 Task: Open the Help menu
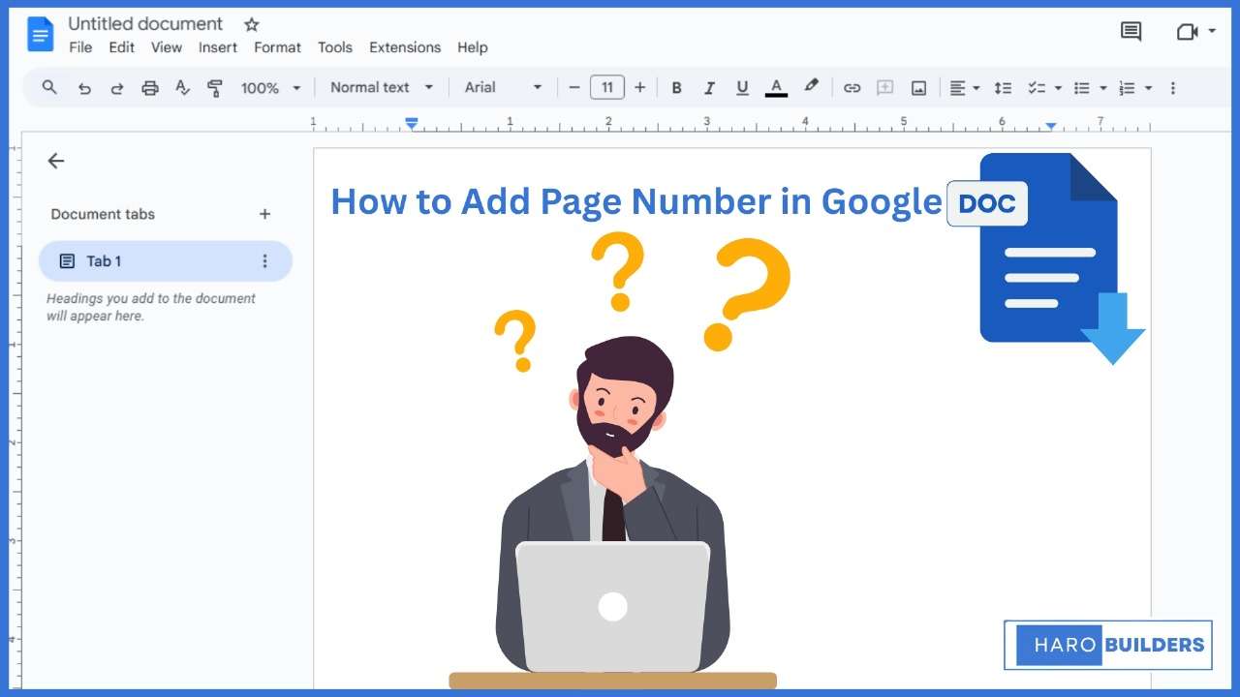click(473, 47)
